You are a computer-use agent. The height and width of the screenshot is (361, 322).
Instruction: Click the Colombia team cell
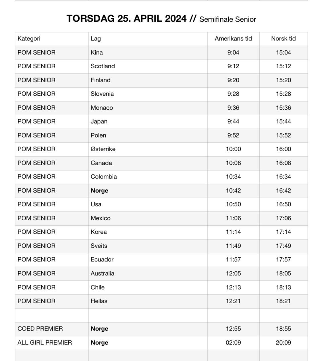[148, 177]
